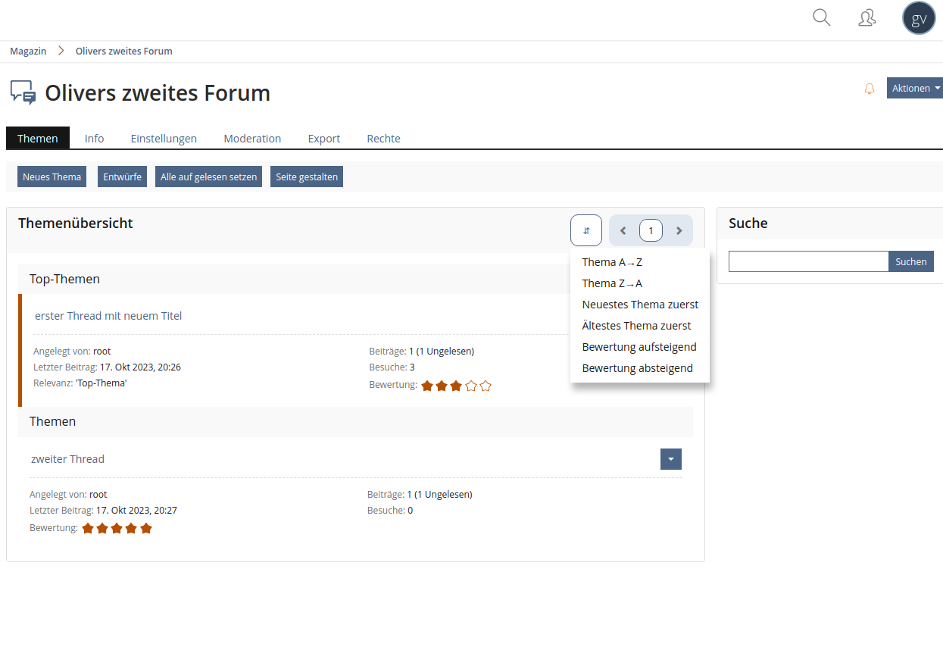Go to next page of topics
Image resolution: width=943 pixels, height=672 pixels.
point(679,230)
